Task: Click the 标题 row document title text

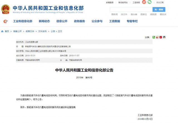Action: tap(48, 46)
